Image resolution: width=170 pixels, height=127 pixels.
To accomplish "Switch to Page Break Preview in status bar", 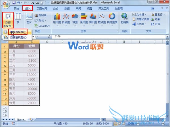I will point(124,124).
